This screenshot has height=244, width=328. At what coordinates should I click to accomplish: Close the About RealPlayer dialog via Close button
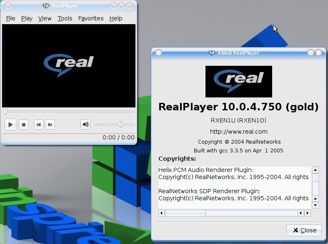click(304, 230)
